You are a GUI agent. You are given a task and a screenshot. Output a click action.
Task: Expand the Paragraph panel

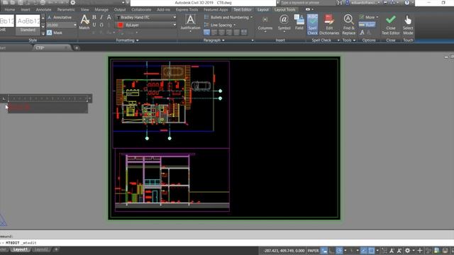[214, 40]
